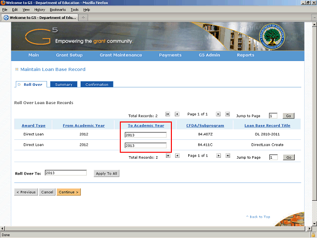Open Grant Maintenance navigation item
The height and width of the screenshot is (238, 317).
(x=121, y=55)
